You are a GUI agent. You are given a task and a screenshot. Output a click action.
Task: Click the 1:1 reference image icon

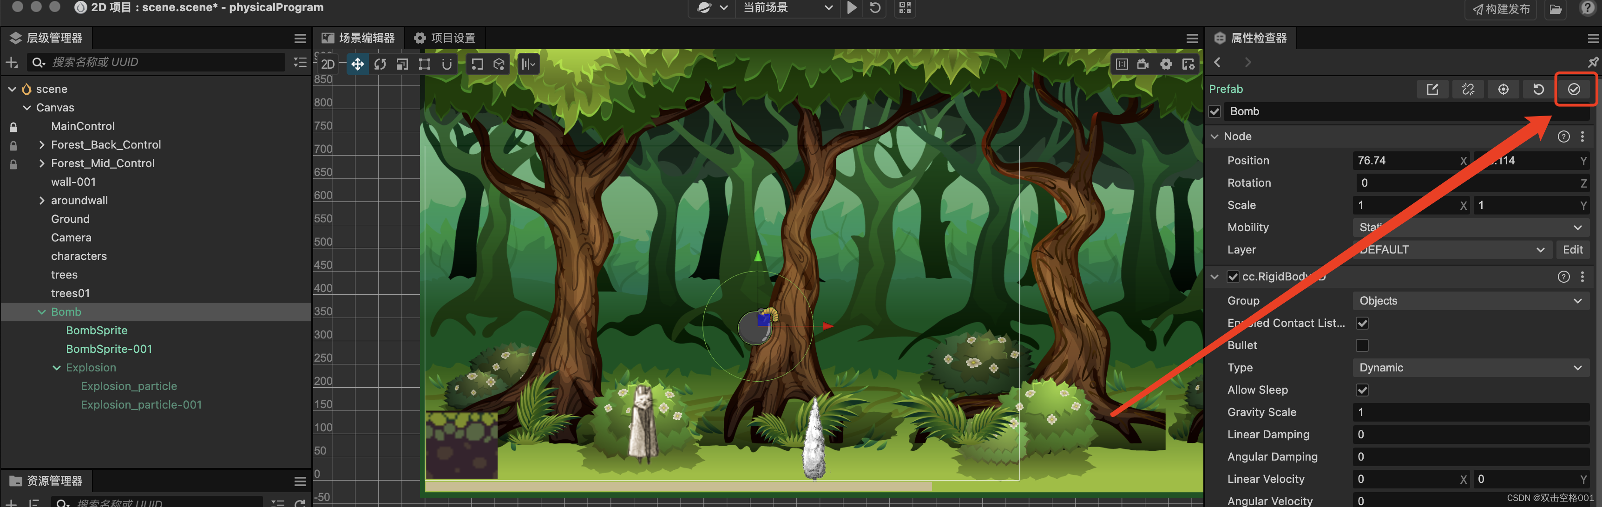tap(1122, 64)
